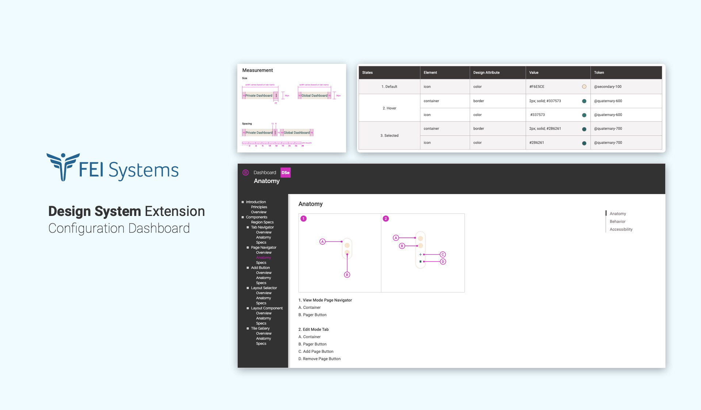Click callout A in anatomy diagram 2

point(396,238)
